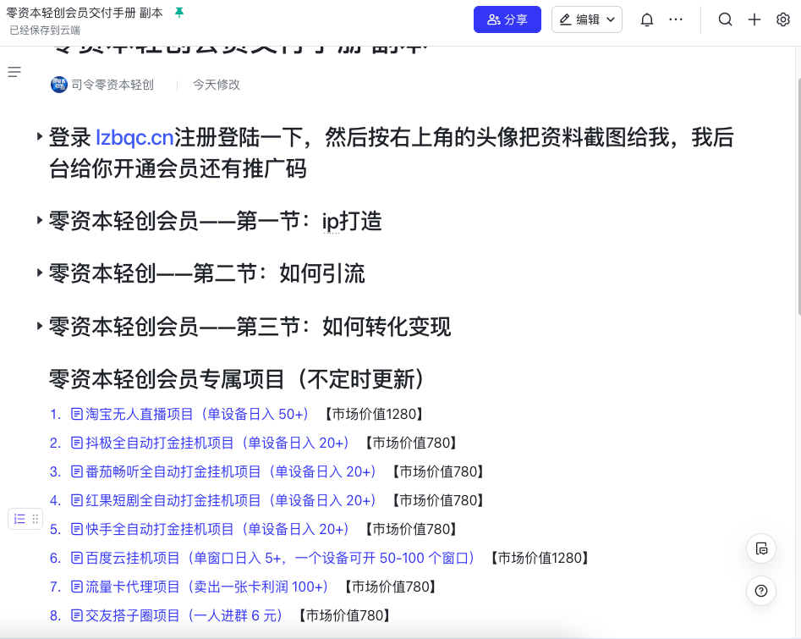
Task: Open the 编辑 mode dropdown chevron
Action: point(611,19)
